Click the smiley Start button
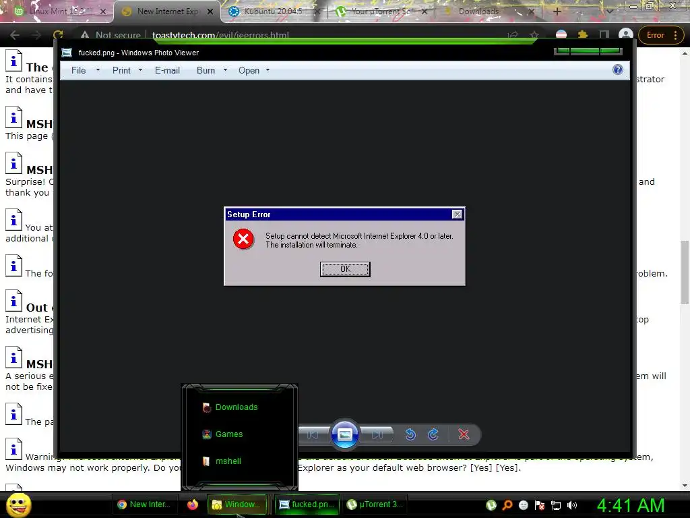 pyautogui.click(x=18, y=505)
